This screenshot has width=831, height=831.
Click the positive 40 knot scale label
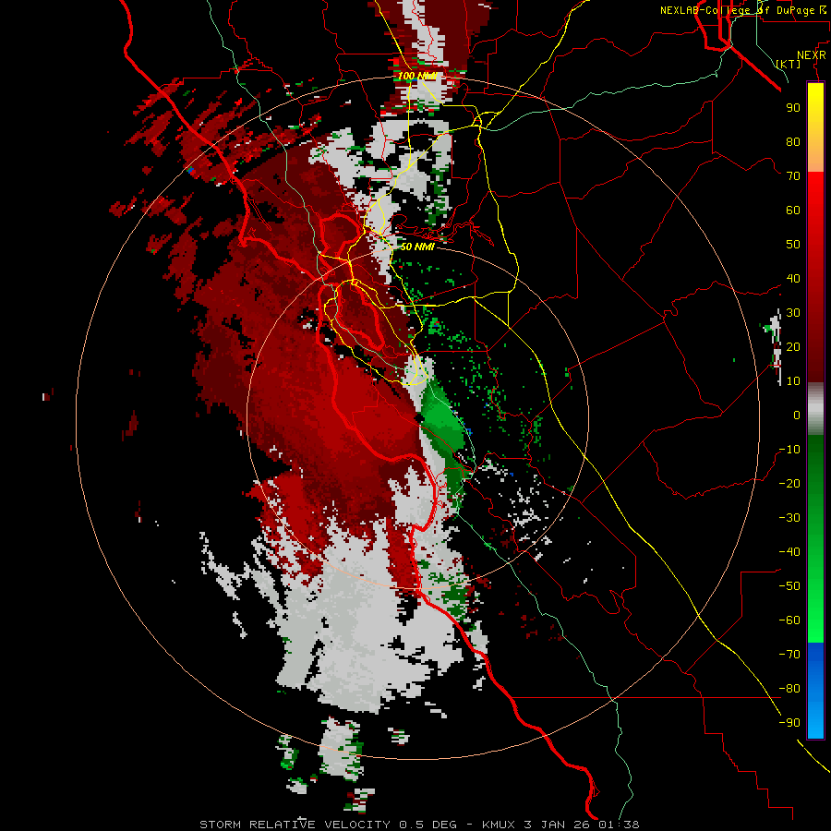(x=793, y=278)
